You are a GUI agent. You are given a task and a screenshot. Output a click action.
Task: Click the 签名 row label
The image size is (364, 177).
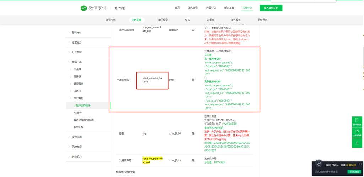click(x=122, y=133)
